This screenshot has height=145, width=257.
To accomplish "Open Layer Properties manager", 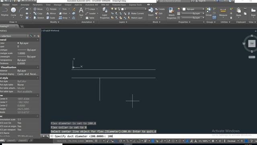I will (x=104, y=13).
